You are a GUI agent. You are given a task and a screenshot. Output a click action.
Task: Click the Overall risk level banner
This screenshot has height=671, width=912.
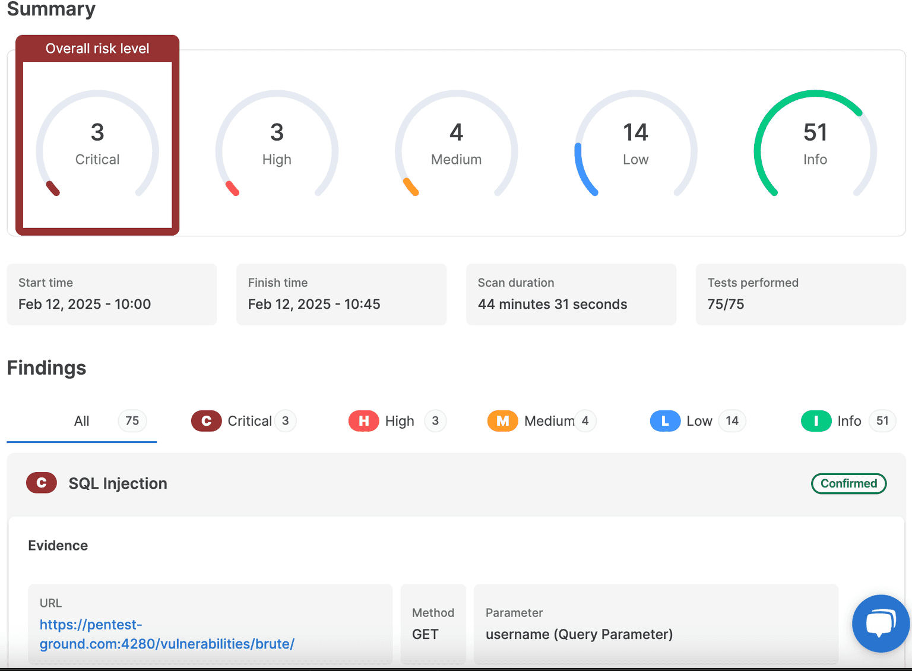pyautogui.click(x=97, y=49)
